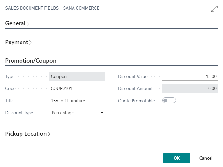
Task: Click the read-only Type field showing Coupon
Action: tap(77, 76)
